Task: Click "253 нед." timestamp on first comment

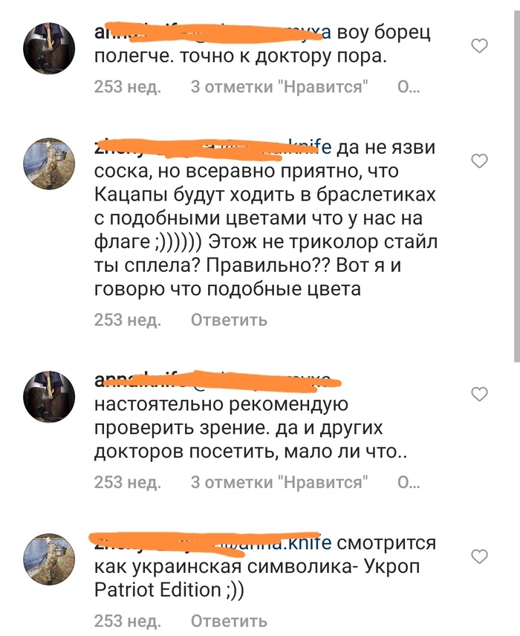Action: click(x=128, y=87)
